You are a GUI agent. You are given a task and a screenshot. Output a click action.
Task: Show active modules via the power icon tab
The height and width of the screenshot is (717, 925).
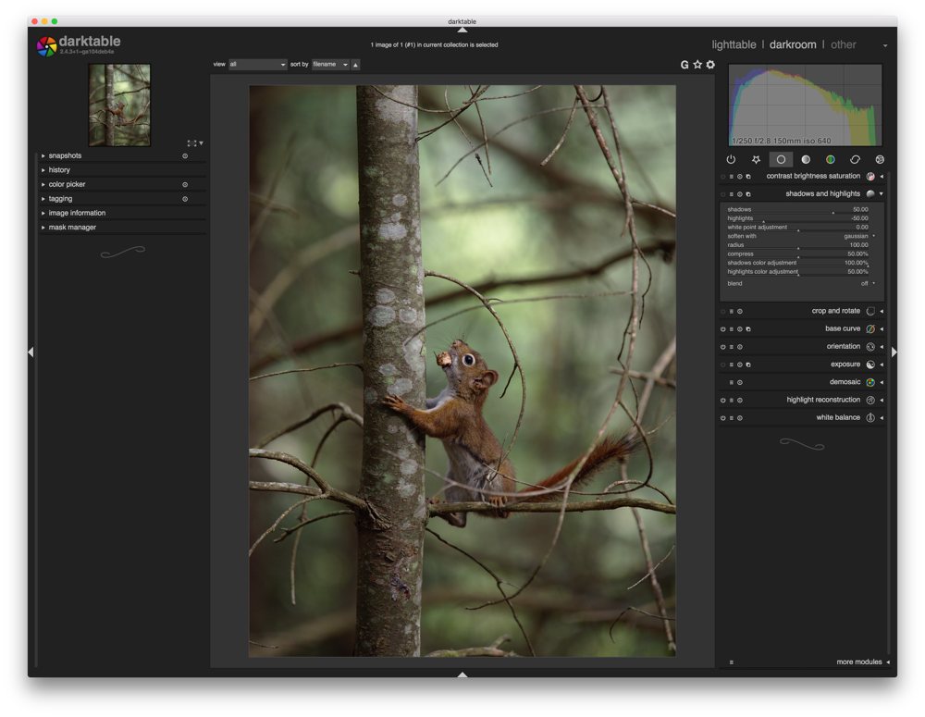pos(731,159)
